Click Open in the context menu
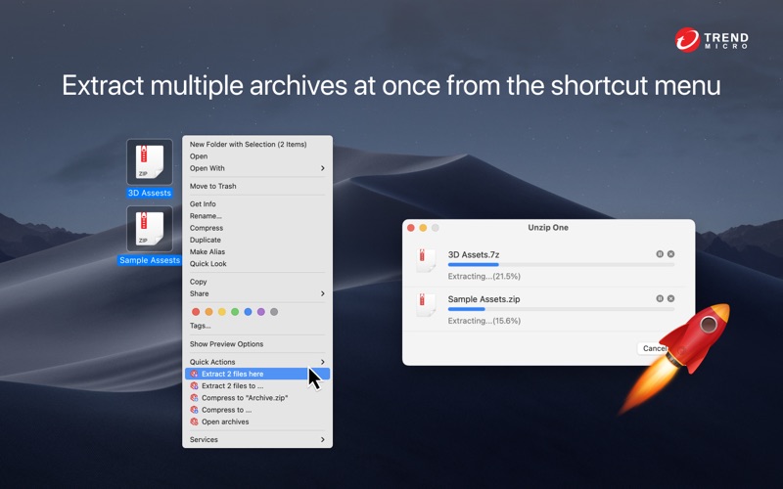Image resolution: width=783 pixels, height=489 pixels. [x=257, y=156]
